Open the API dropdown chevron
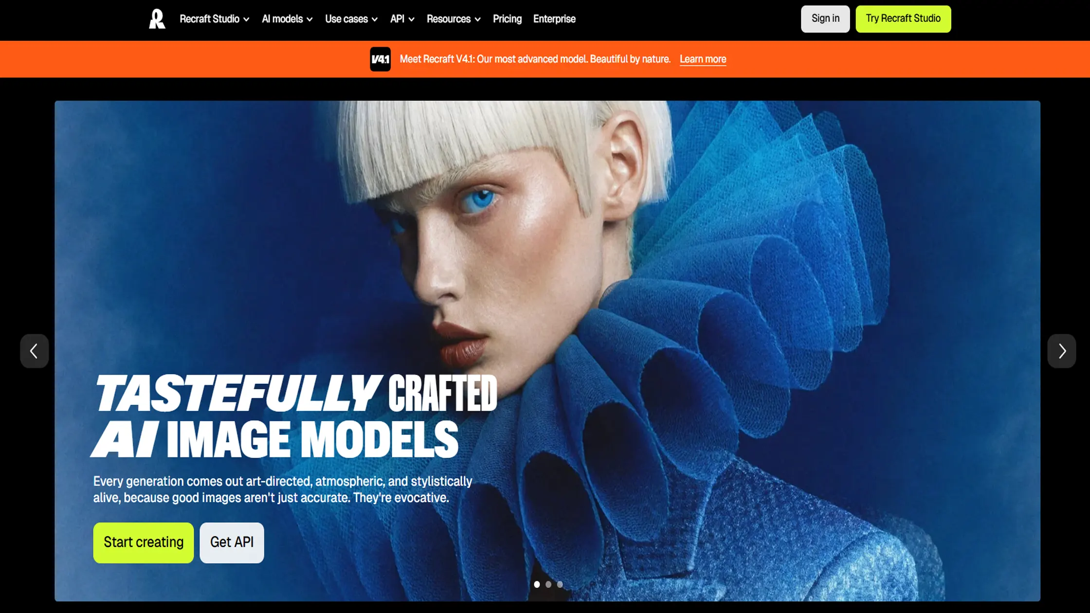Screen dimensions: 1090x613 [x=412, y=19]
